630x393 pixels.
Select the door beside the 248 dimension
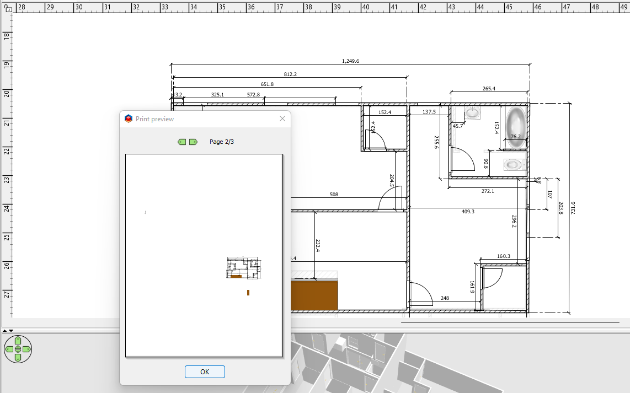(x=420, y=294)
